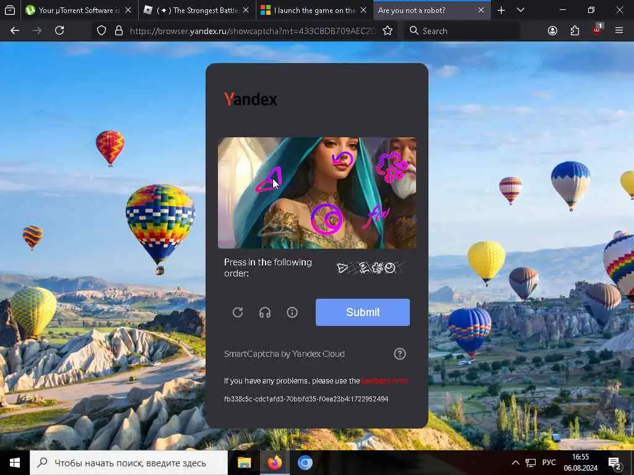Close The Strongest Battle tab

coord(245,10)
